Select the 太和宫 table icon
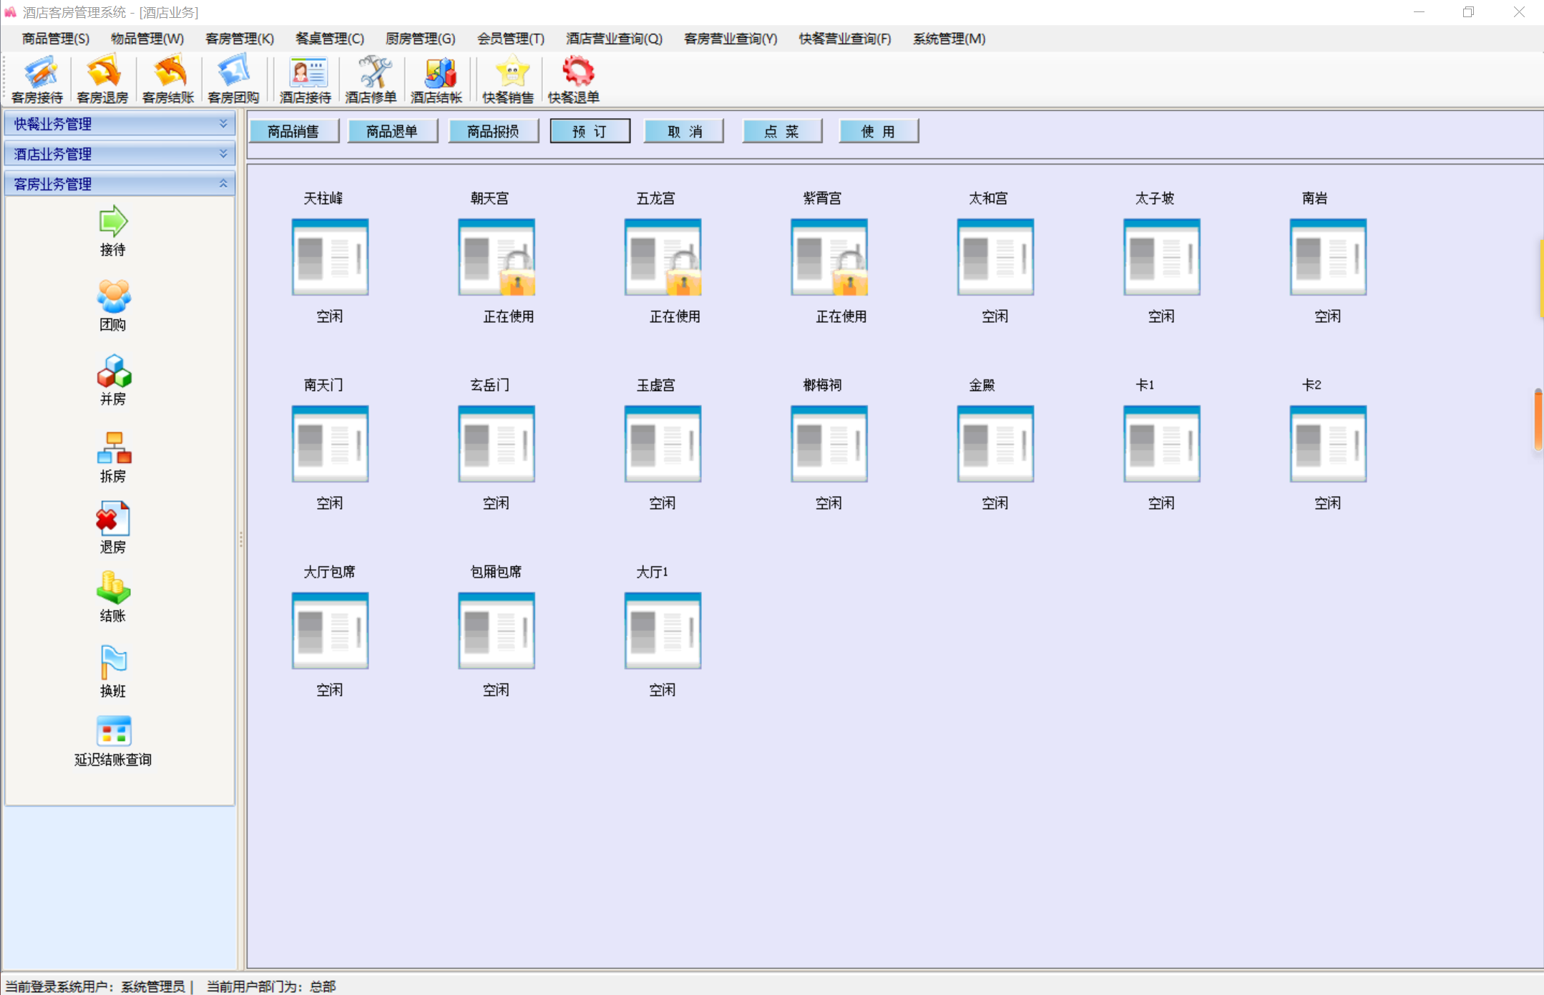Screen dimensions: 1544x995 click(x=995, y=257)
